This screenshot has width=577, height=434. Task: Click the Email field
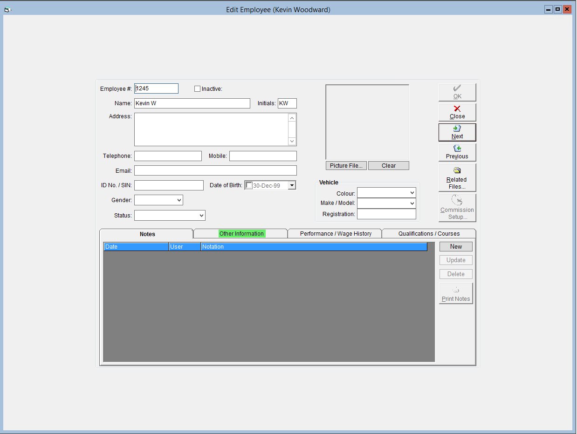click(x=215, y=170)
